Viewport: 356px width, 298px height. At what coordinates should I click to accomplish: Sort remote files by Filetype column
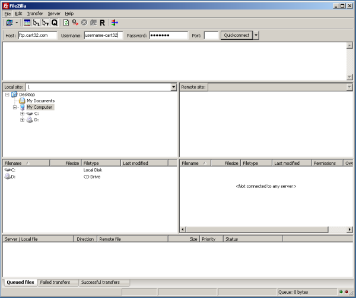(x=256, y=163)
